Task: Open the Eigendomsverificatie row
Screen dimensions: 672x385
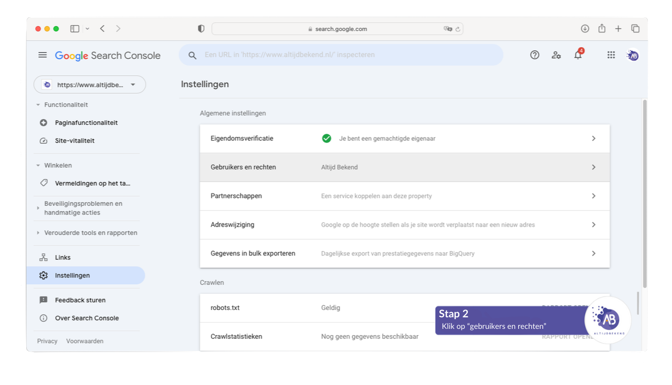Action: click(x=404, y=138)
